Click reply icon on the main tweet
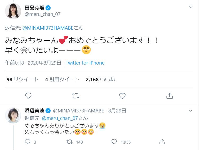Screen dimensions: 199x150 28,96
